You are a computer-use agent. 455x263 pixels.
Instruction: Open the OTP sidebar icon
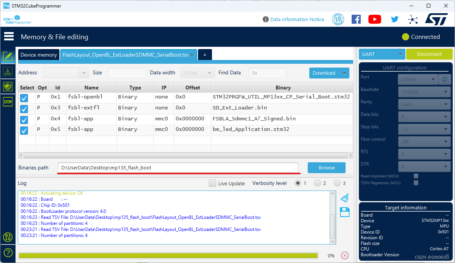pos(8,102)
